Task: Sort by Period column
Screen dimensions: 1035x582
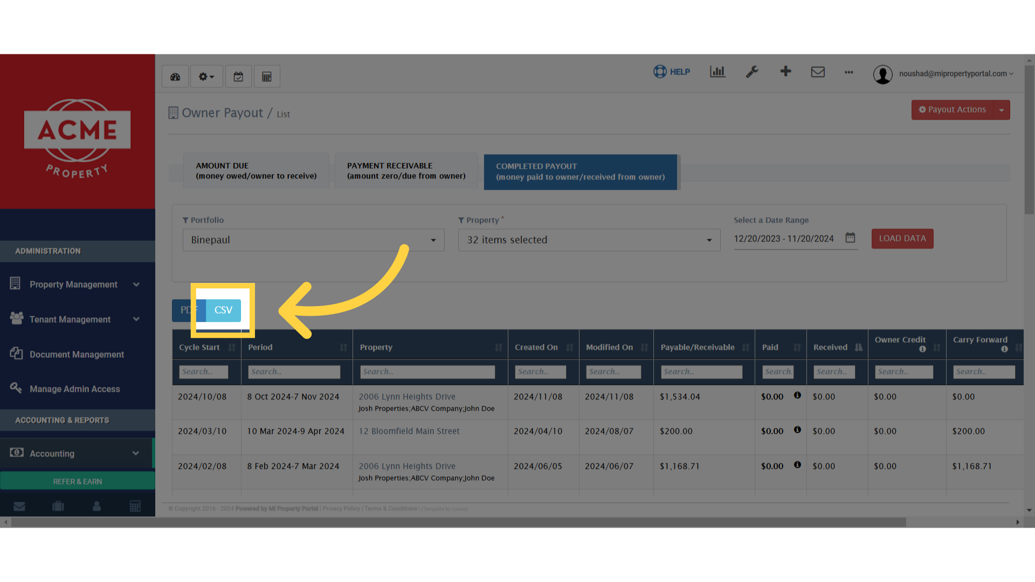Action: [297, 348]
